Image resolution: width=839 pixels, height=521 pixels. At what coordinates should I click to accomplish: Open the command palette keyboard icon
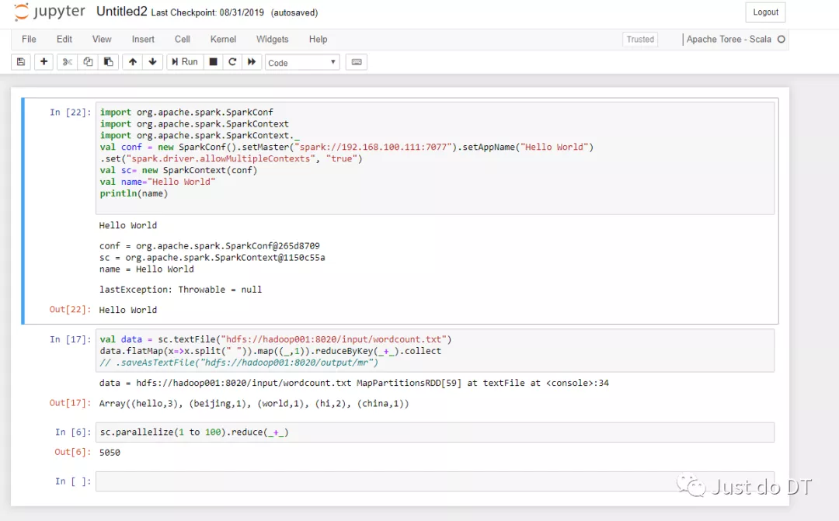pos(357,62)
